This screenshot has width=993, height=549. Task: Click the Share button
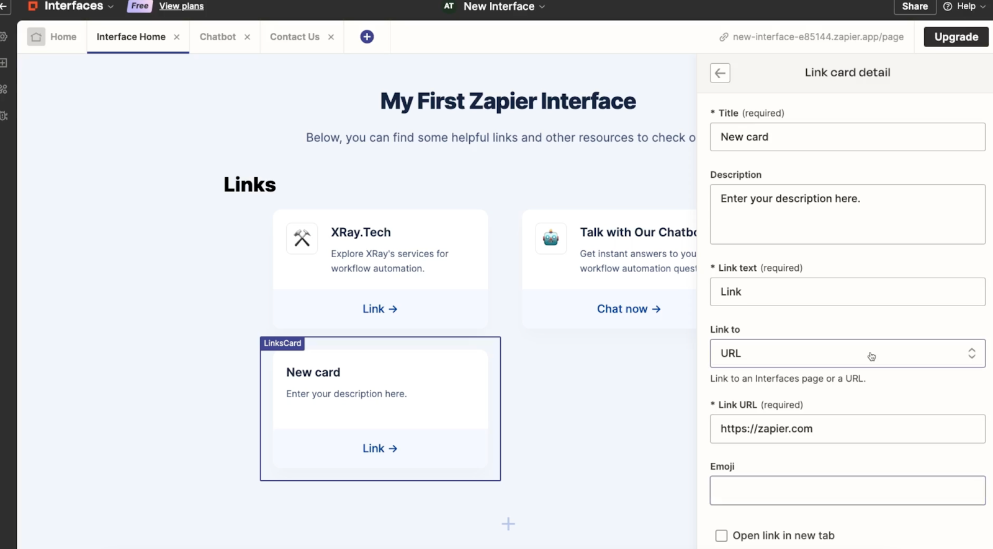point(915,7)
